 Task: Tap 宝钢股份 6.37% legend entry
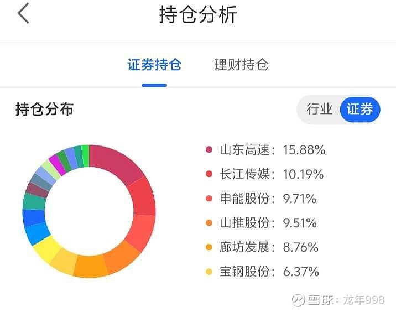click(x=269, y=272)
